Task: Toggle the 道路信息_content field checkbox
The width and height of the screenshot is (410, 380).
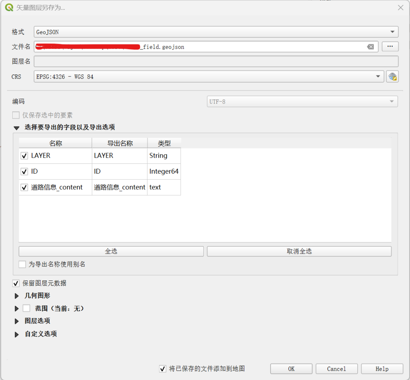Action: tap(24, 188)
